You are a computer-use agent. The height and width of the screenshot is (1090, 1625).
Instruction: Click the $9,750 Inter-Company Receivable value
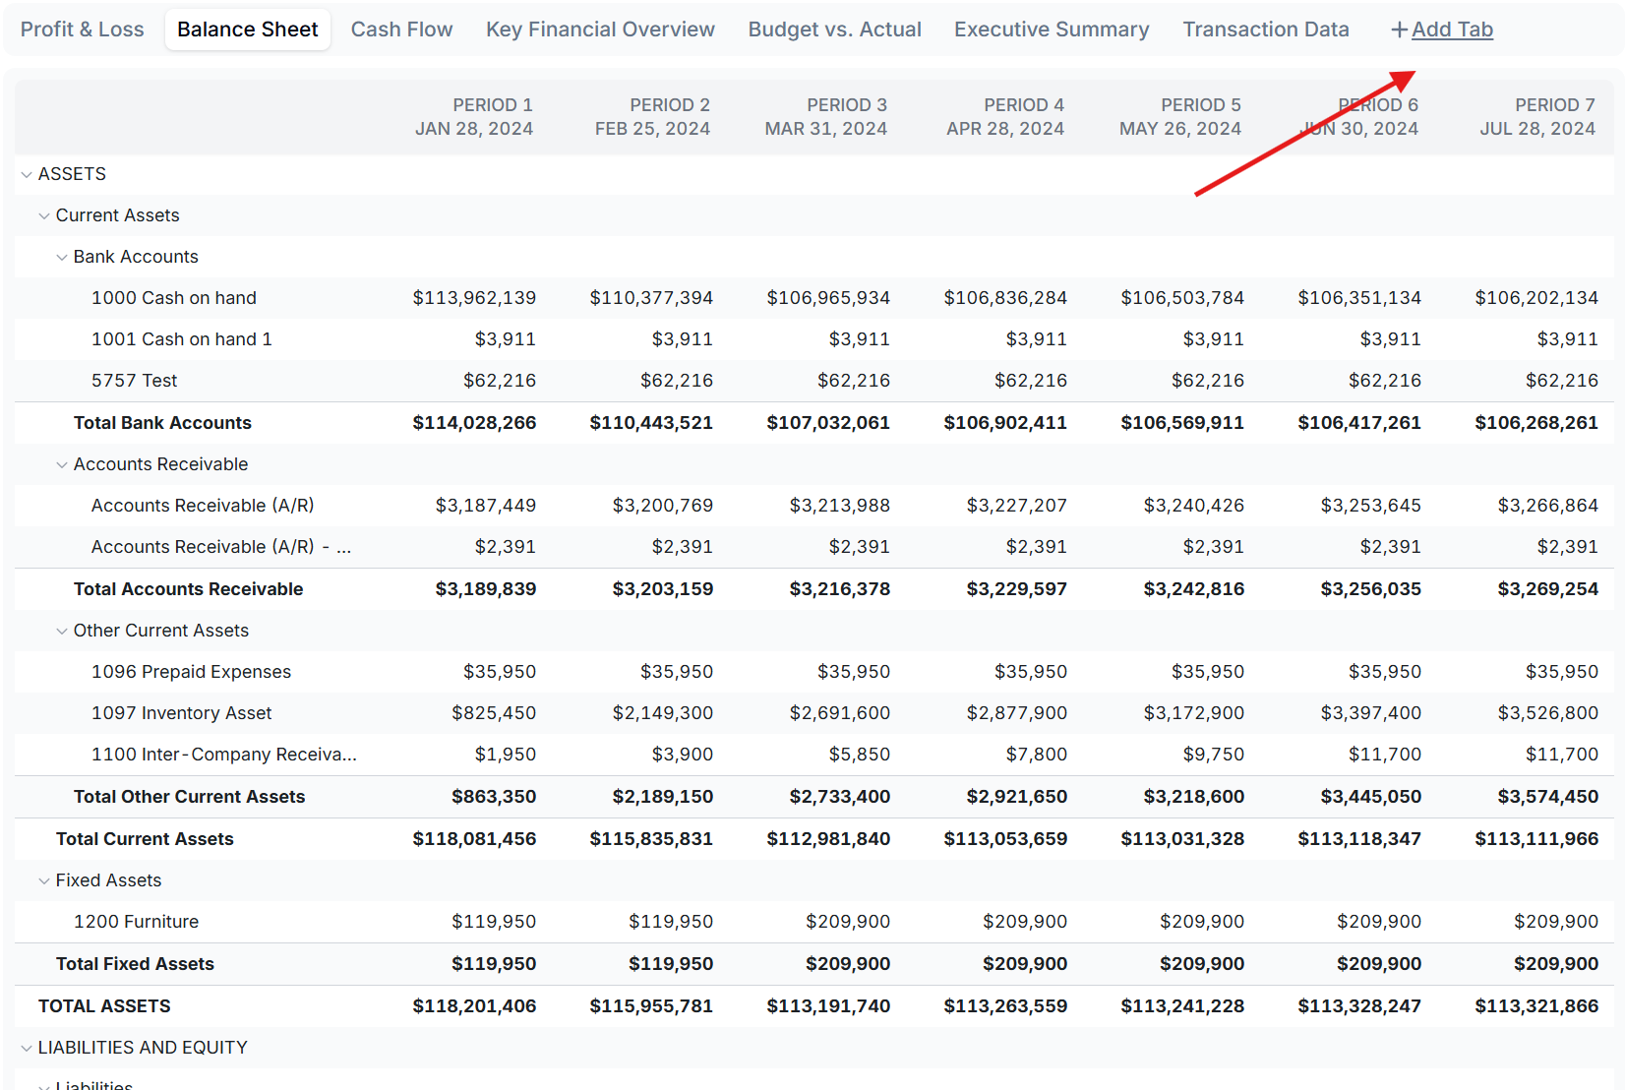click(x=1214, y=755)
